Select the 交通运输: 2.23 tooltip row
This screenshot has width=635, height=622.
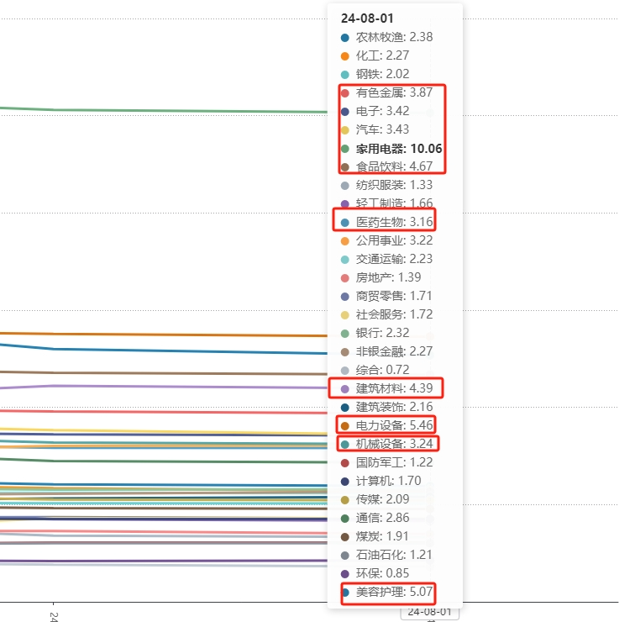386,259
